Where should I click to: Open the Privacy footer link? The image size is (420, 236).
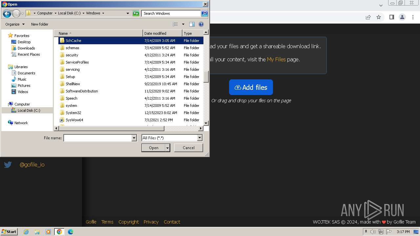coord(151,222)
